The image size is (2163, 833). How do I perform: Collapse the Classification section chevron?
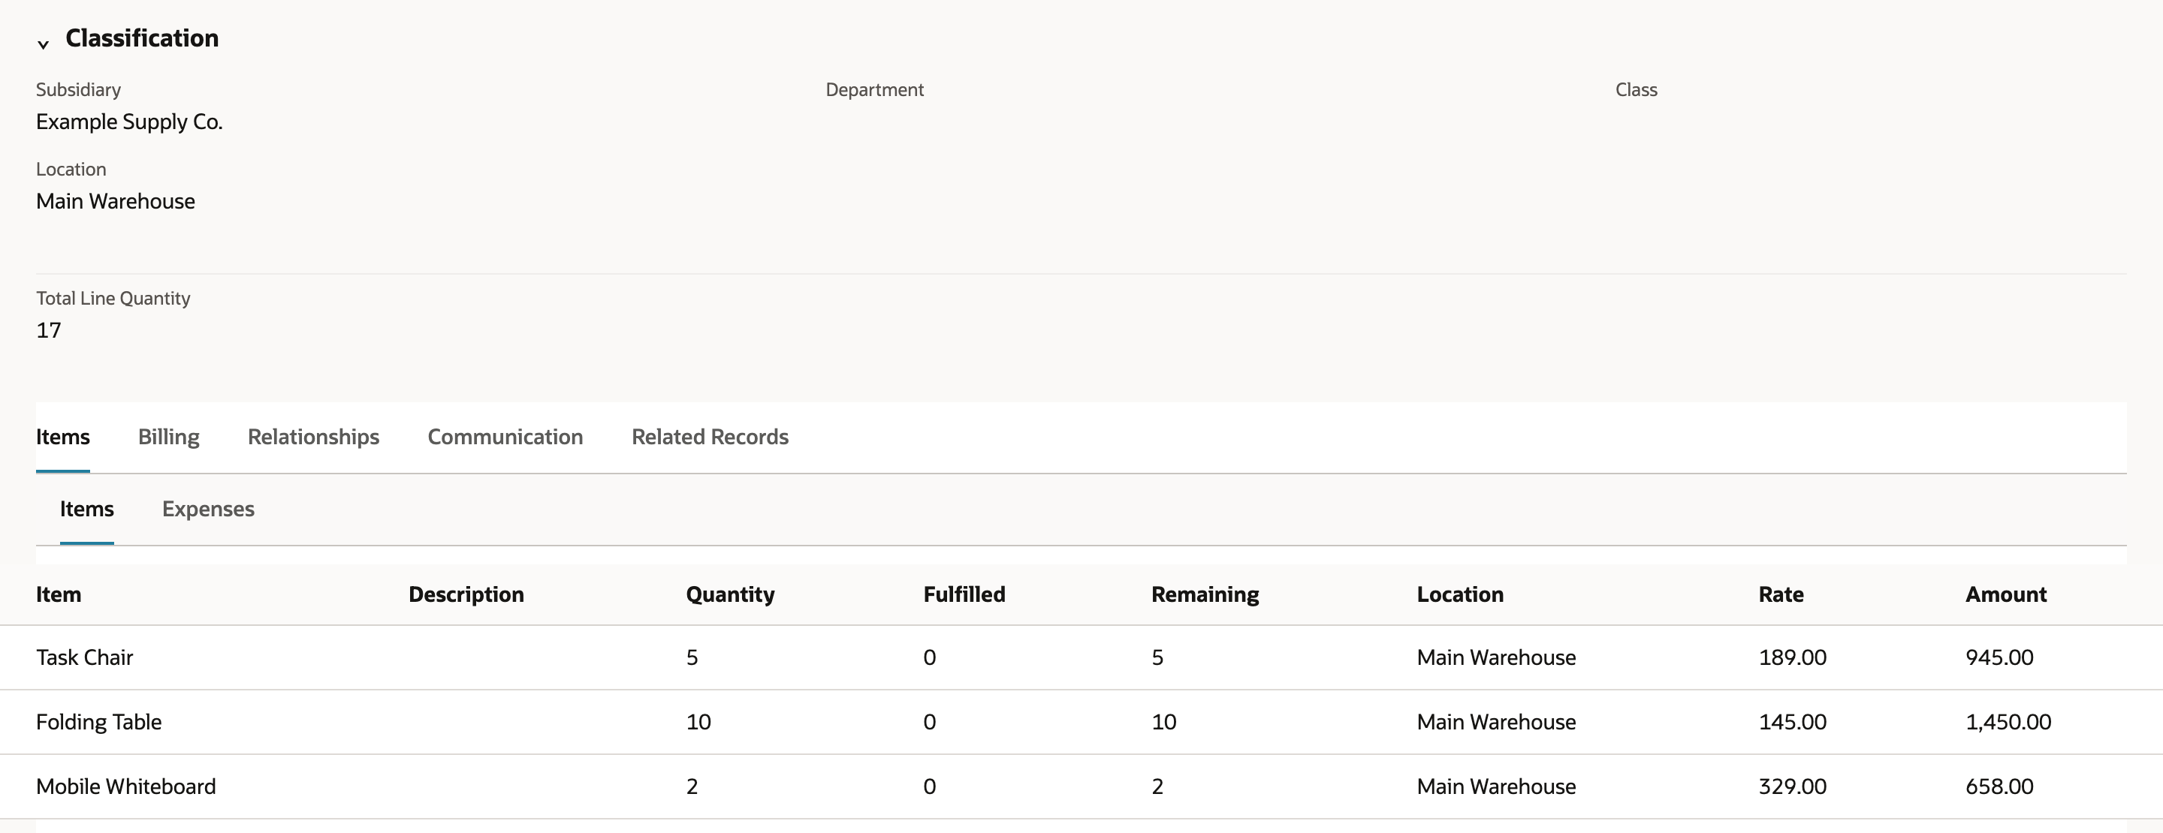[43, 44]
